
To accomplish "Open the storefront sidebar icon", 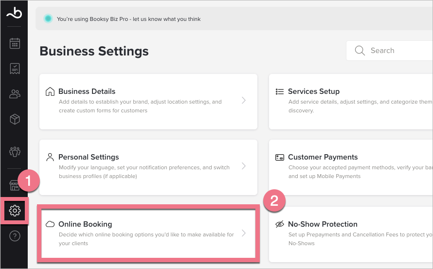I will click(x=15, y=185).
